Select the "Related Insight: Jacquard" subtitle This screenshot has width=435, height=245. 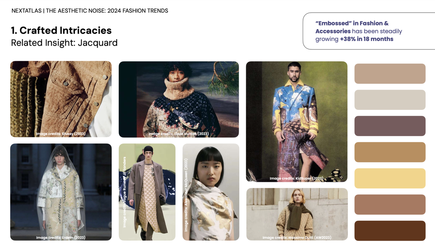(64, 43)
